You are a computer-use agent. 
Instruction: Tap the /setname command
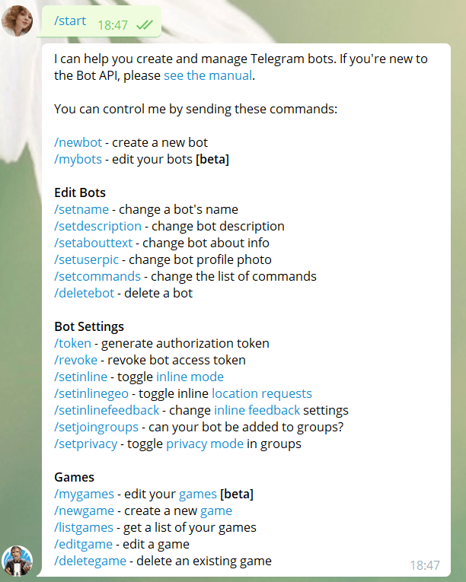[80, 209]
